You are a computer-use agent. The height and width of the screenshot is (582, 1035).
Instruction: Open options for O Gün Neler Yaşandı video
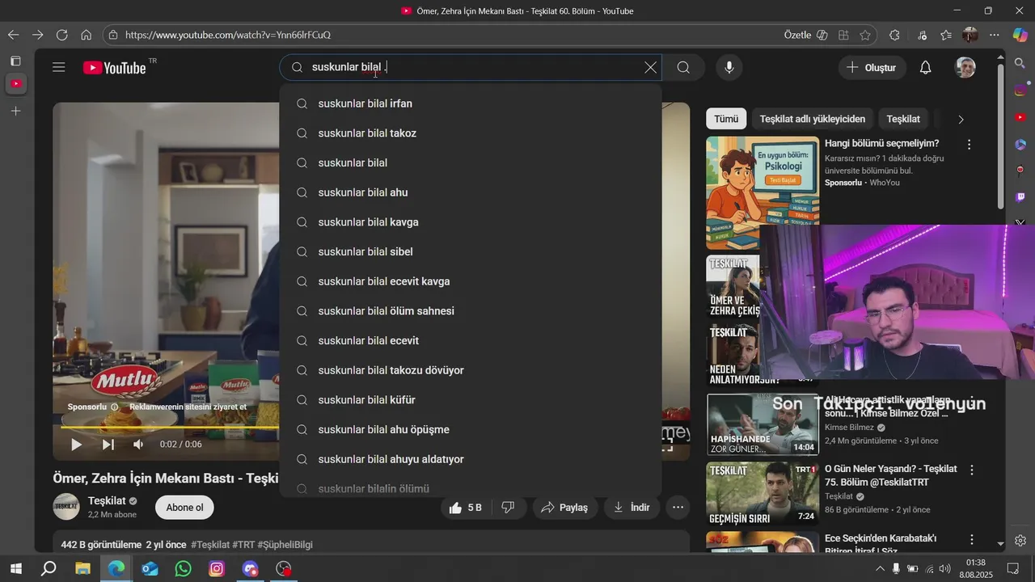click(x=971, y=470)
